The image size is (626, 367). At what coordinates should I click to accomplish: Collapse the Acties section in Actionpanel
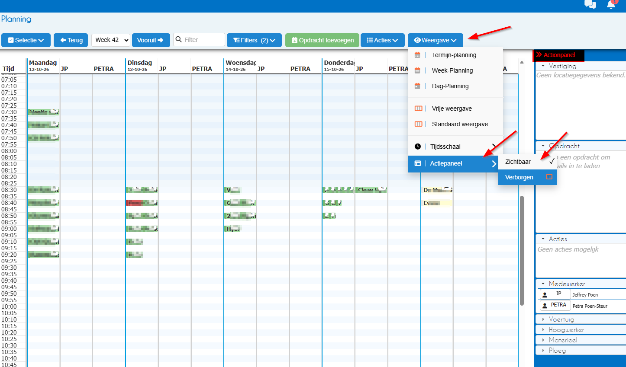[581, 239]
